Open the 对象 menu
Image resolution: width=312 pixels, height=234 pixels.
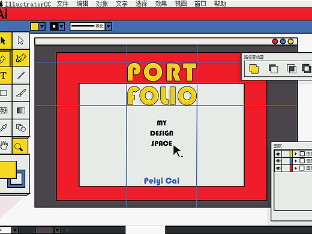tap(102, 4)
